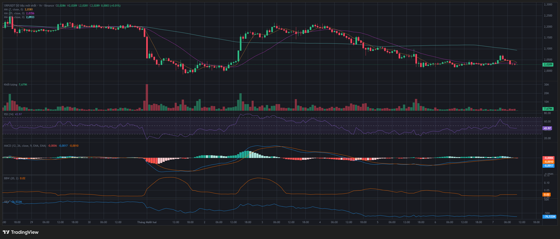Click price axis level 2,2000
This screenshot has width=560, height=239.
click(548, 27)
